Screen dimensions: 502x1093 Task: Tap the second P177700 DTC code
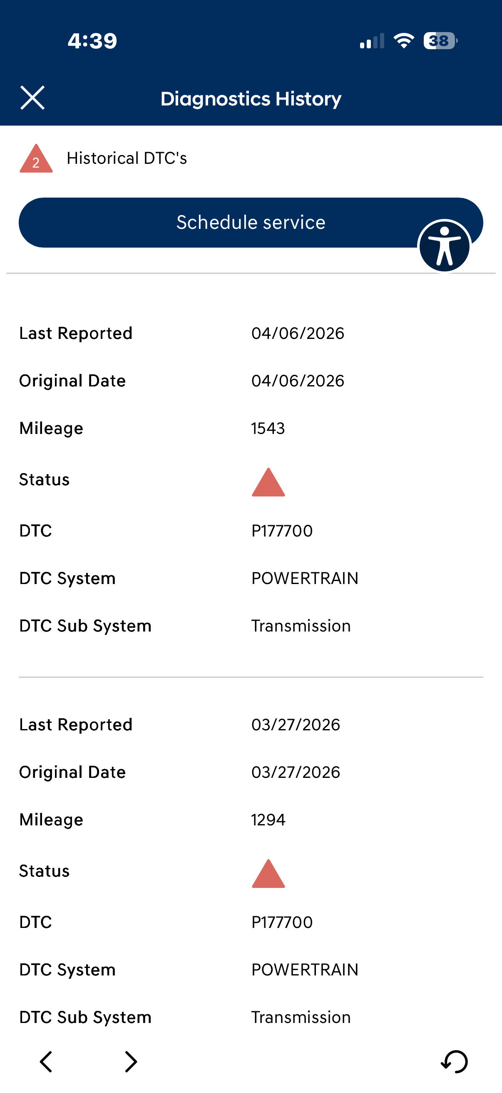coord(282,922)
